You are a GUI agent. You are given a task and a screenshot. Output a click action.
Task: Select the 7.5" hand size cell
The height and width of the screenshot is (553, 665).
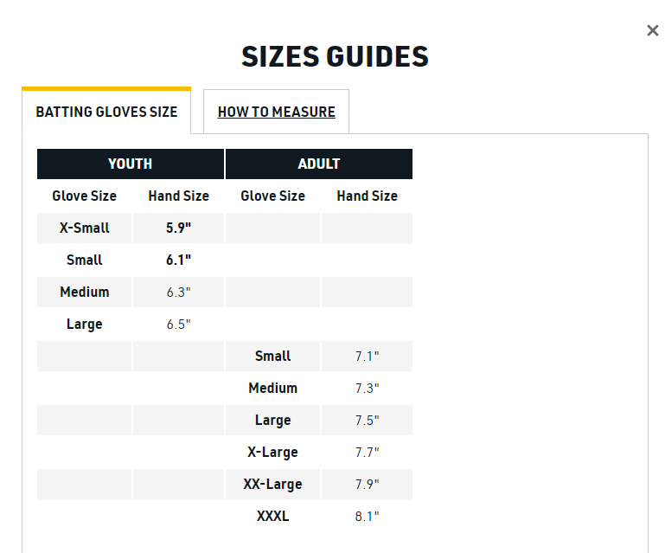point(367,420)
